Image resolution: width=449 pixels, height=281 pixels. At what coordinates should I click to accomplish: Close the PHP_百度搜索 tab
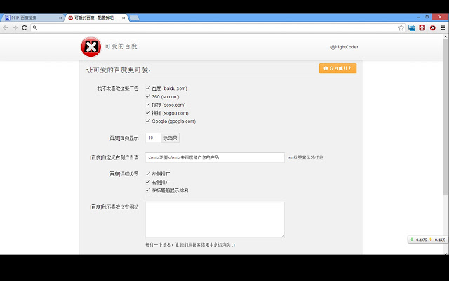point(60,18)
